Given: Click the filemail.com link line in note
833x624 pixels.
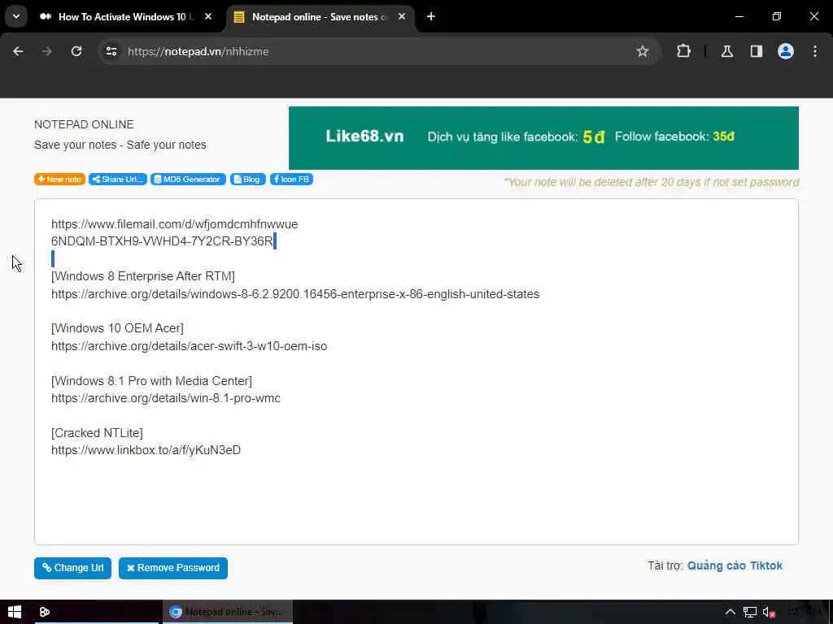Looking at the screenshot, I should click(175, 224).
